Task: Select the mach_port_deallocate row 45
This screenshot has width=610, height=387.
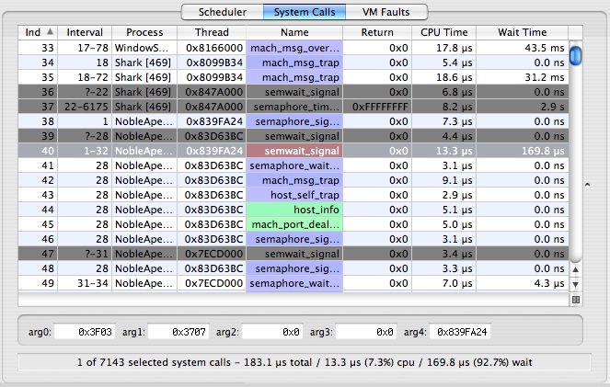Action: point(293,224)
